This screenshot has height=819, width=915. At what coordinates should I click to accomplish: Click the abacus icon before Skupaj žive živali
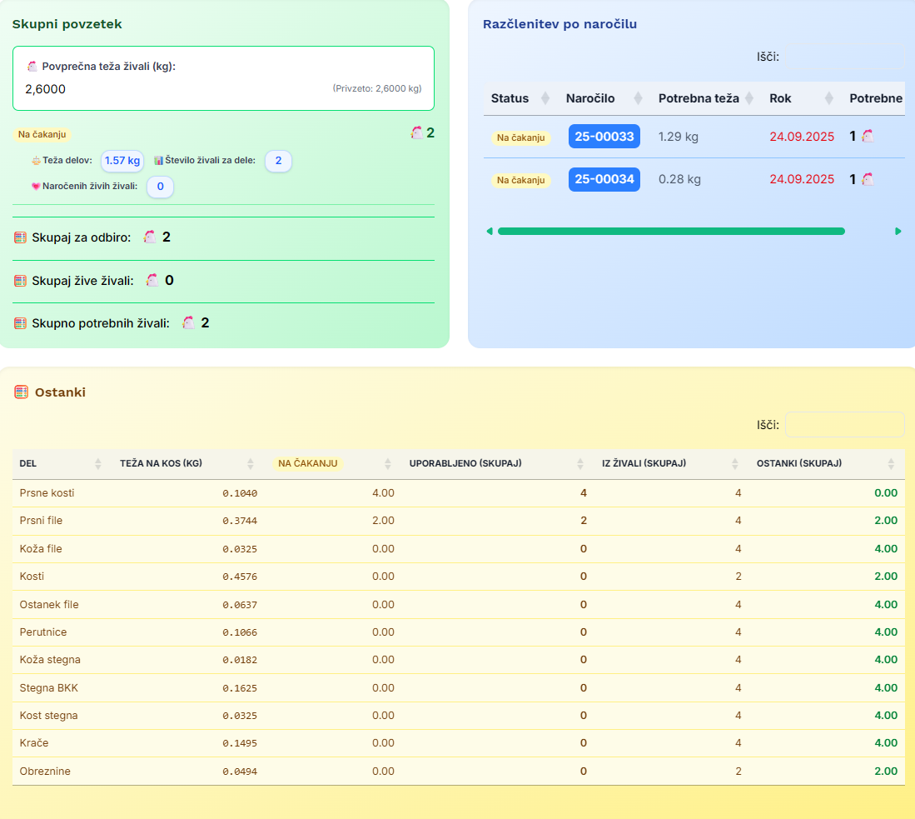tap(21, 281)
